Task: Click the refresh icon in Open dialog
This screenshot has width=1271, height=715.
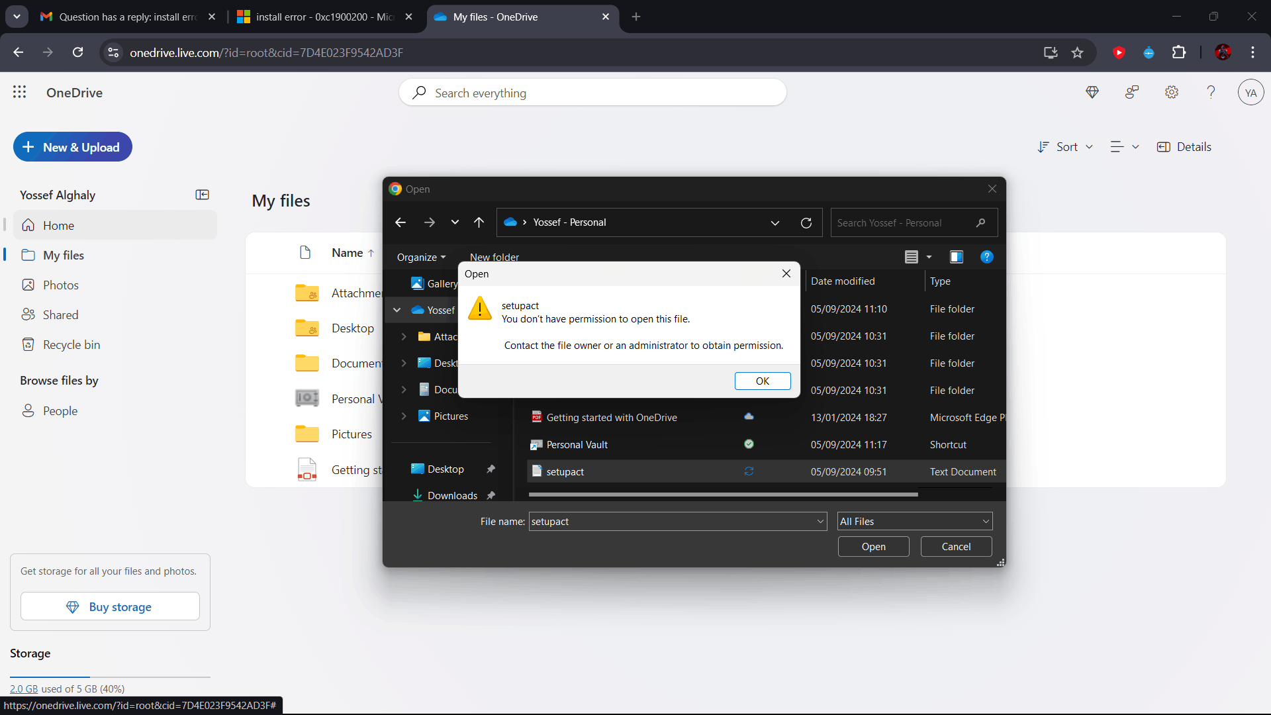Action: click(x=806, y=222)
